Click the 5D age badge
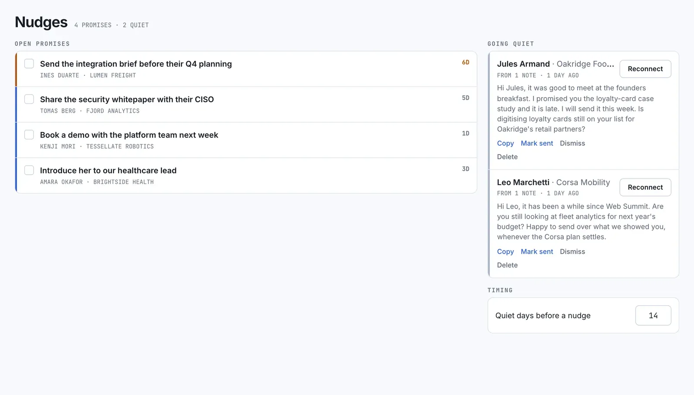694x395 pixels. [x=465, y=98]
